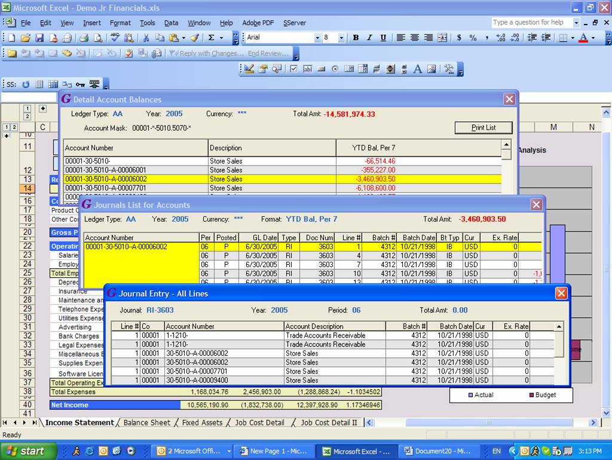Click the Decrease Indent icon
The image size is (612, 460).
tap(532, 38)
